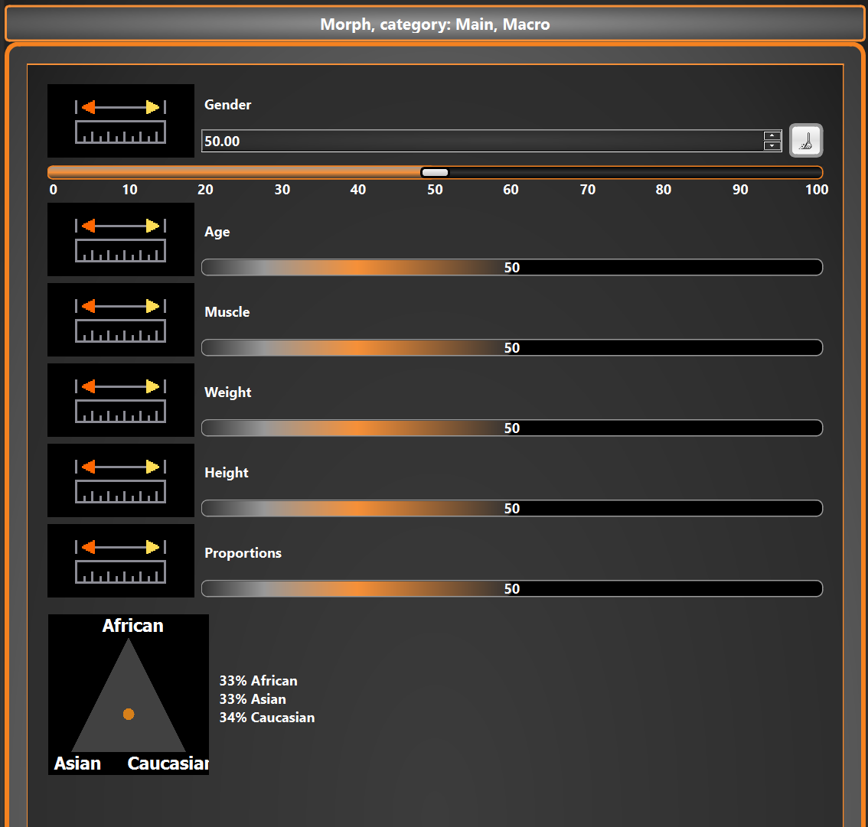
Task: Click the Height label
Action: point(227,473)
